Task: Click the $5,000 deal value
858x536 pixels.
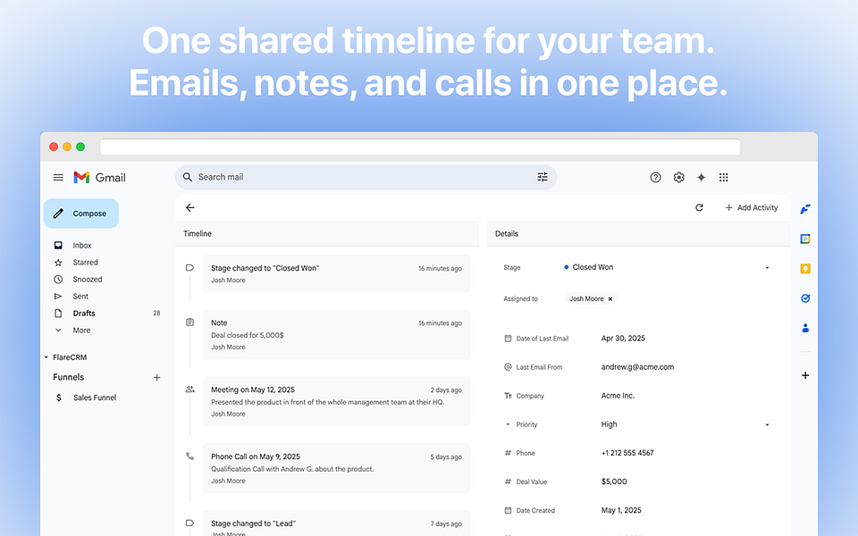Action: [x=614, y=482]
